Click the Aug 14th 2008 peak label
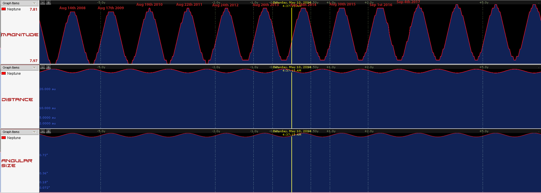Image resolution: width=541 pixels, height=193 pixels. (x=72, y=8)
